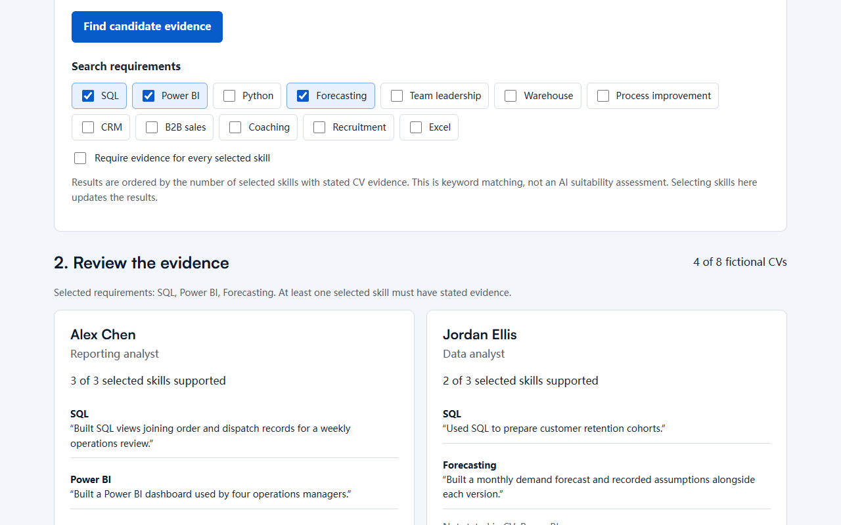Select the Jordan Ellis candidate name
The height and width of the screenshot is (525, 841).
click(480, 335)
